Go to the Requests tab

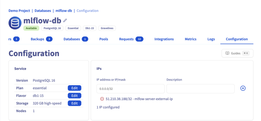coord(131,39)
